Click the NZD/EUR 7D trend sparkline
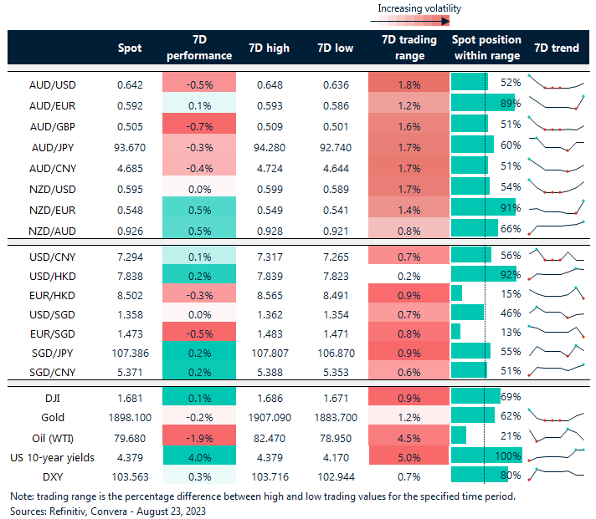Viewport: 596px width, 519px height. pos(556,207)
